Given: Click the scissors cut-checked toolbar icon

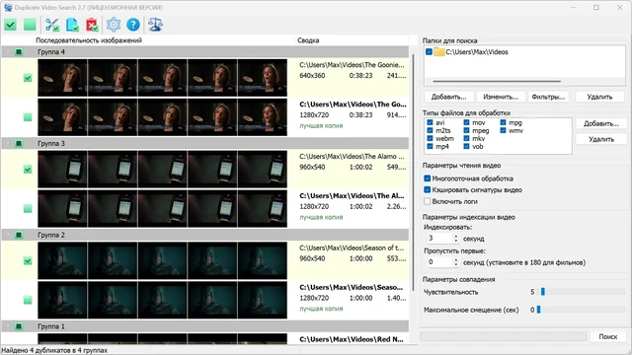Looking at the screenshot, I should tap(52, 25).
